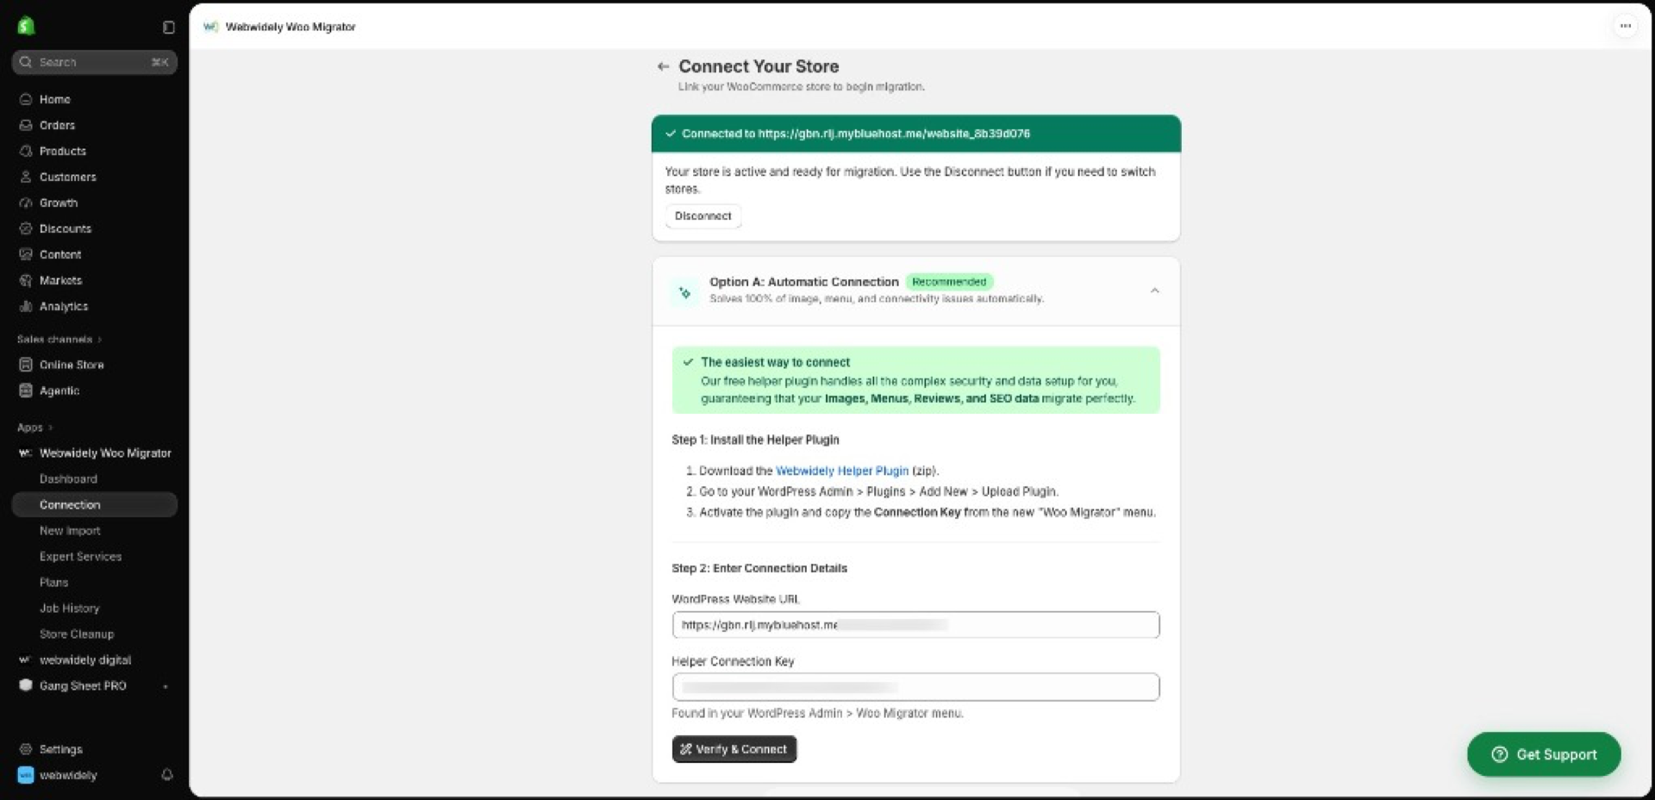Open webwidely digital app
This screenshot has height=800, width=1655.
tap(85, 659)
